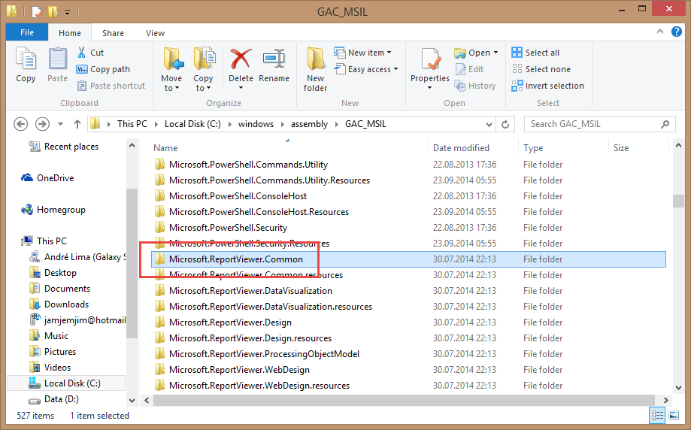Expand the Delete options arrow

click(241, 88)
